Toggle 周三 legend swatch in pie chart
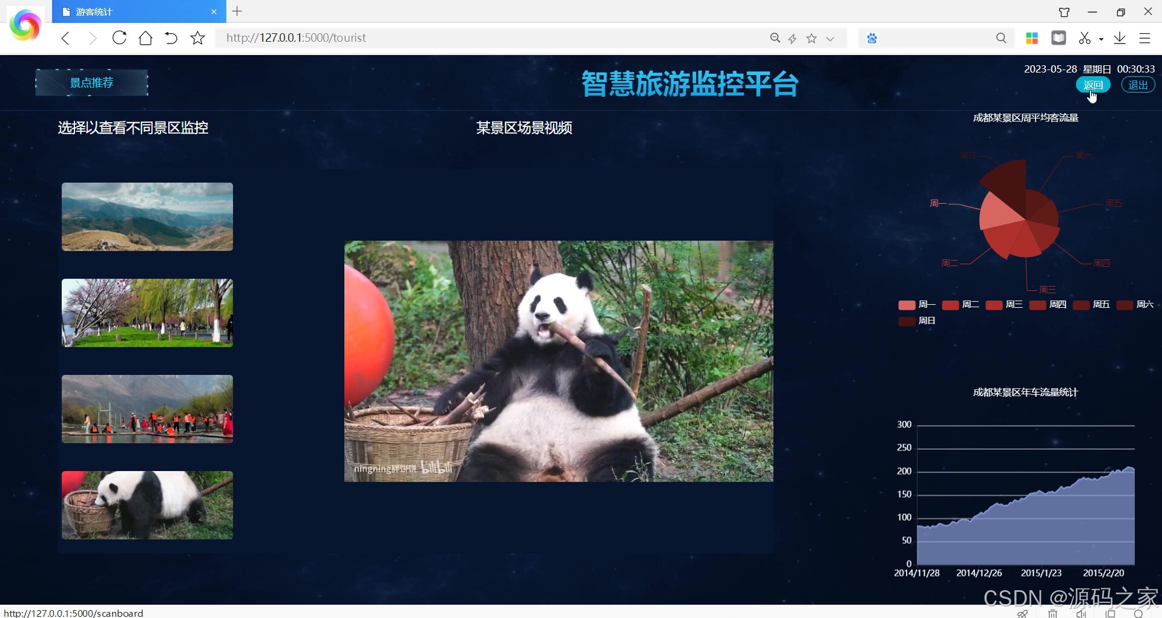Viewport: 1162px width, 618px height. 994,305
